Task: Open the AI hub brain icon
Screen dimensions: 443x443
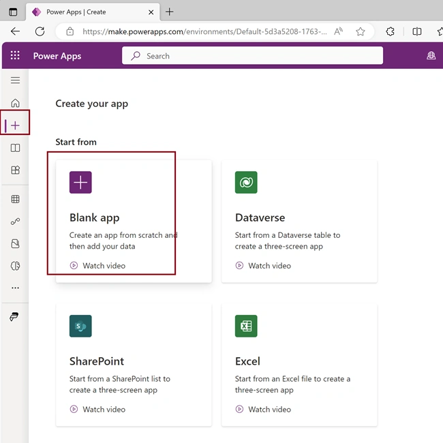Action: click(x=15, y=266)
